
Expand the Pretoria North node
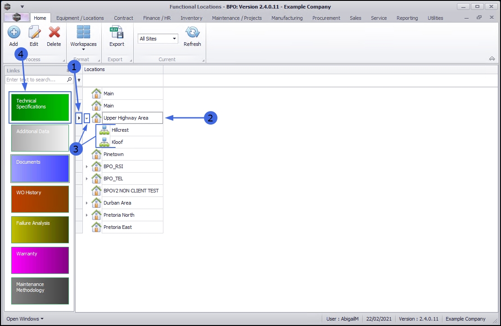tap(86, 215)
